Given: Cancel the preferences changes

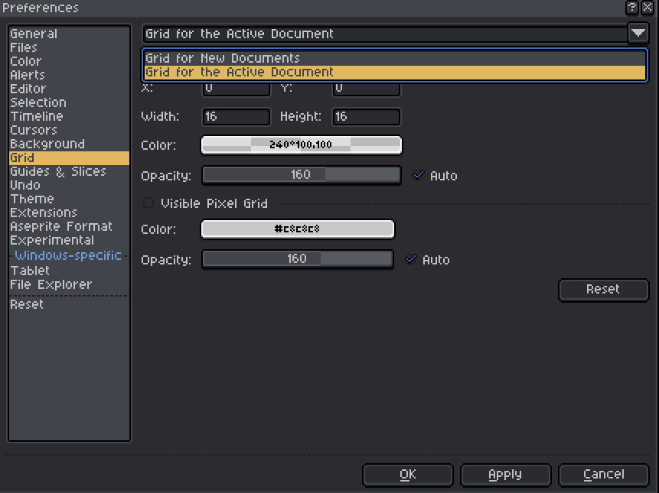Looking at the screenshot, I should point(603,475).
